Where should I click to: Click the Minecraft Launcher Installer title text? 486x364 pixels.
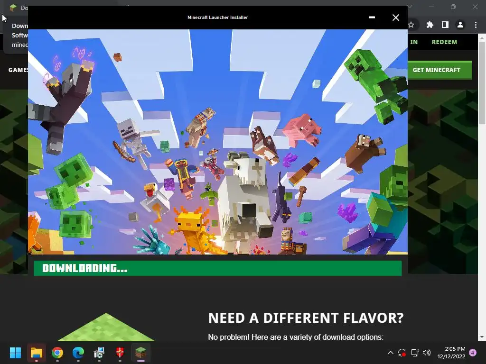click(217, 18)
